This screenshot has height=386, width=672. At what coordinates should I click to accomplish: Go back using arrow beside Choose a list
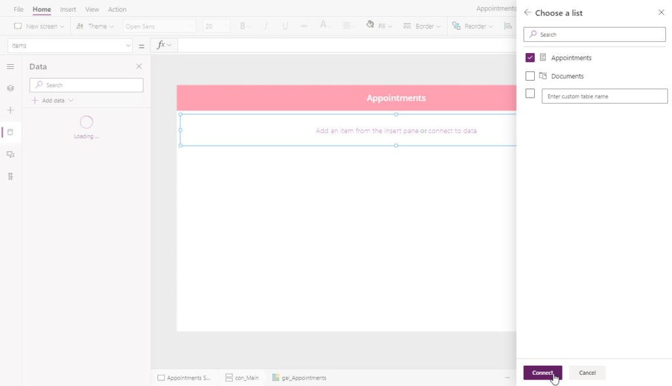(x=527, y=13)
